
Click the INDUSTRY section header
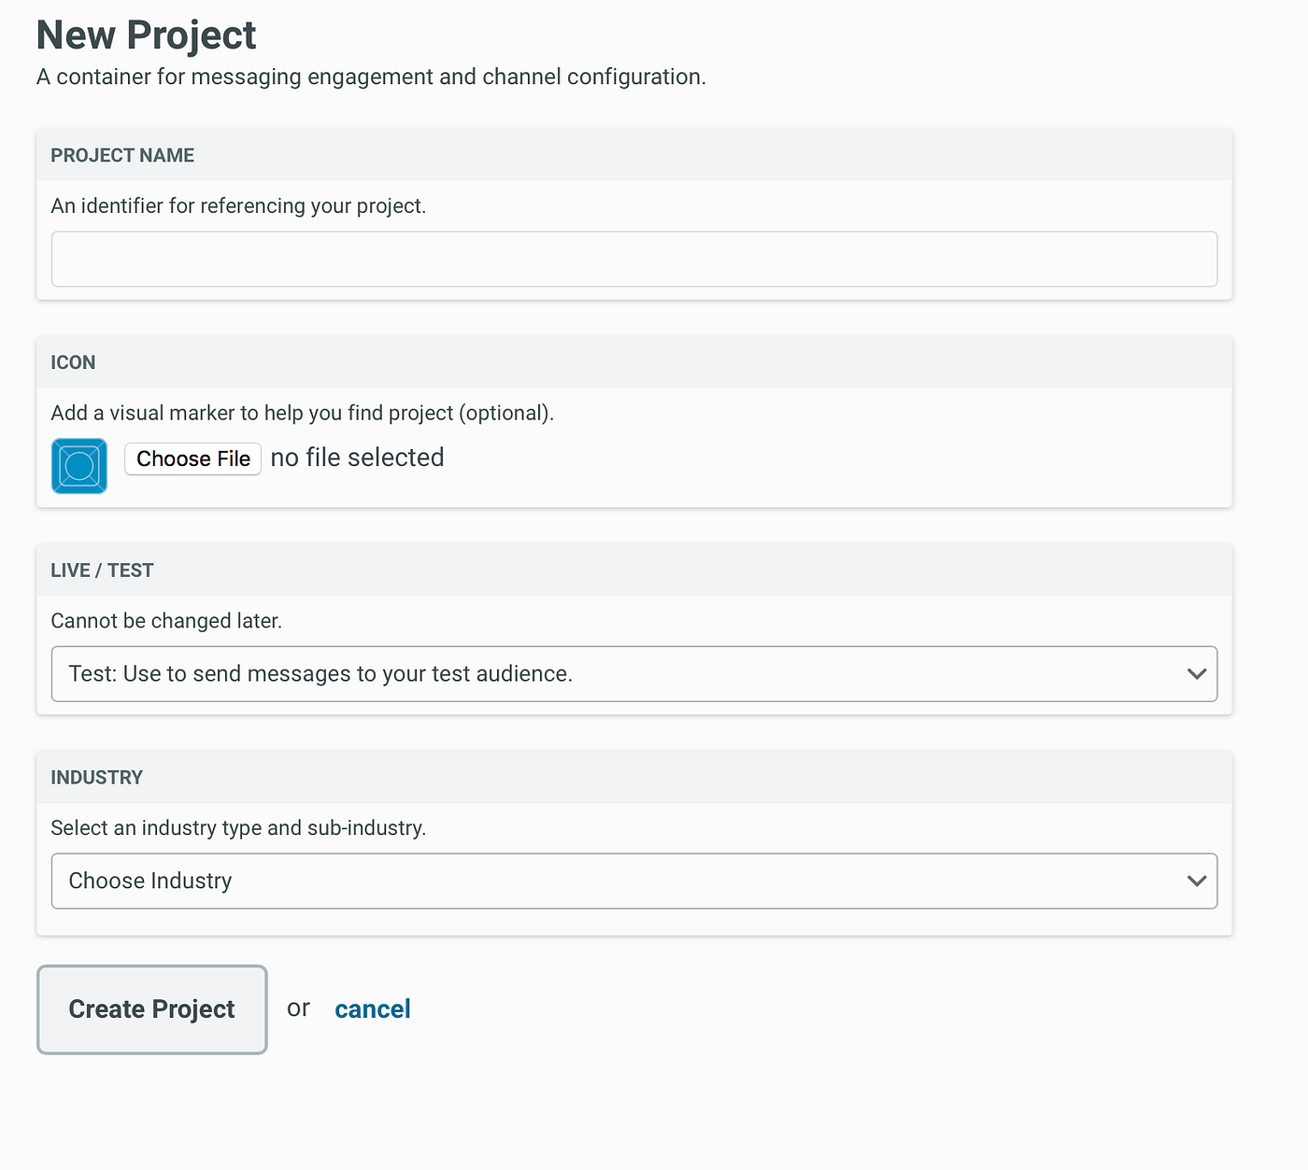coord(96,778)
